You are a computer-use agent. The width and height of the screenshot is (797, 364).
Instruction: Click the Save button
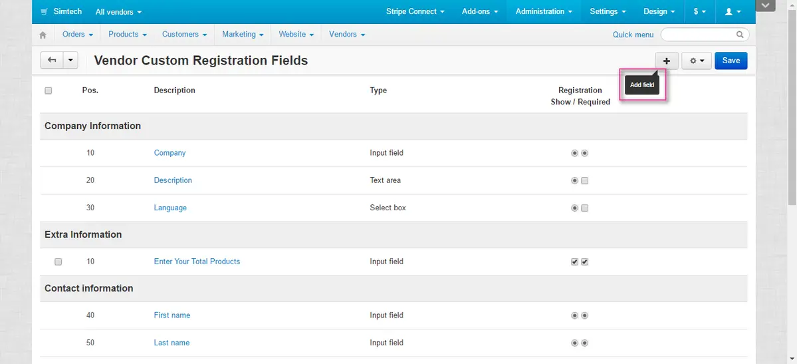click(731, 61)
